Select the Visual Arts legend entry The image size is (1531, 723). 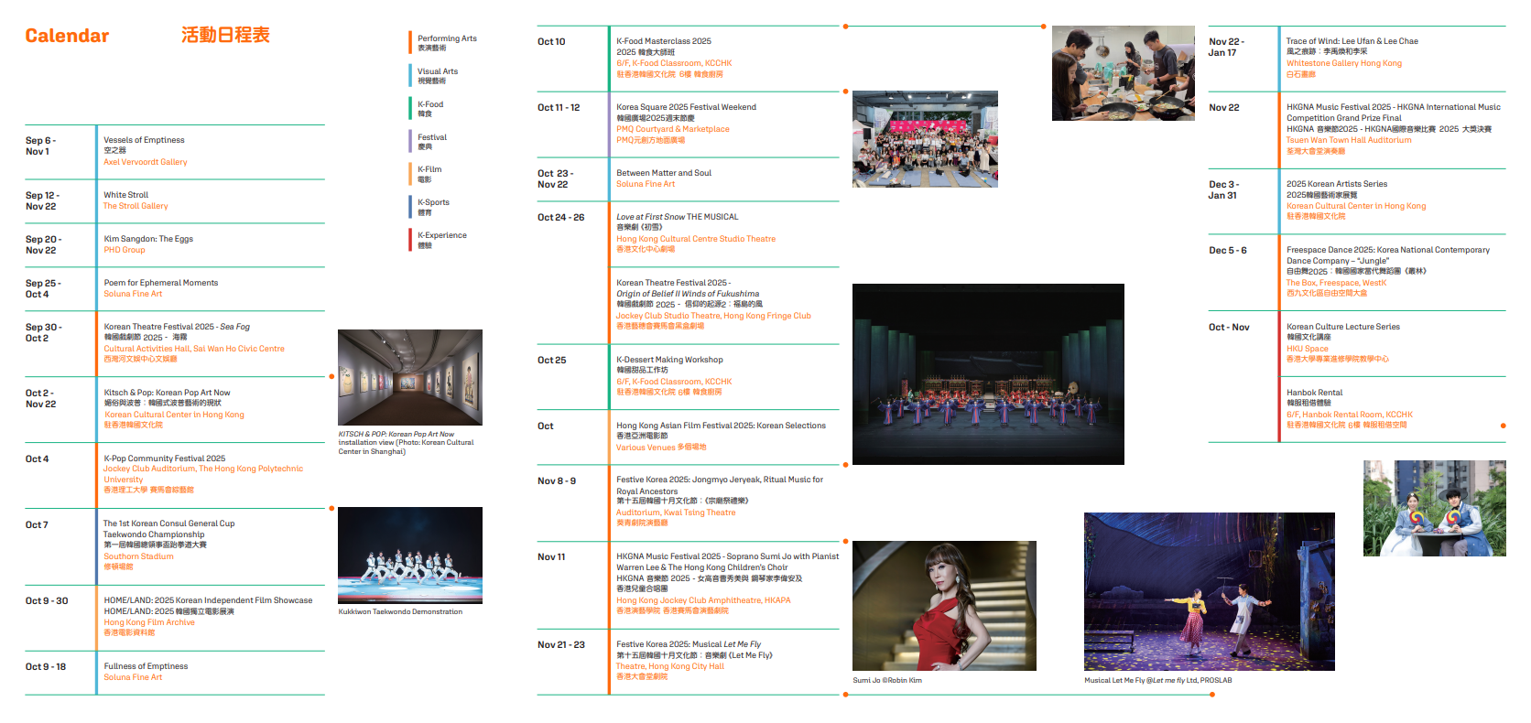[437, 71]
